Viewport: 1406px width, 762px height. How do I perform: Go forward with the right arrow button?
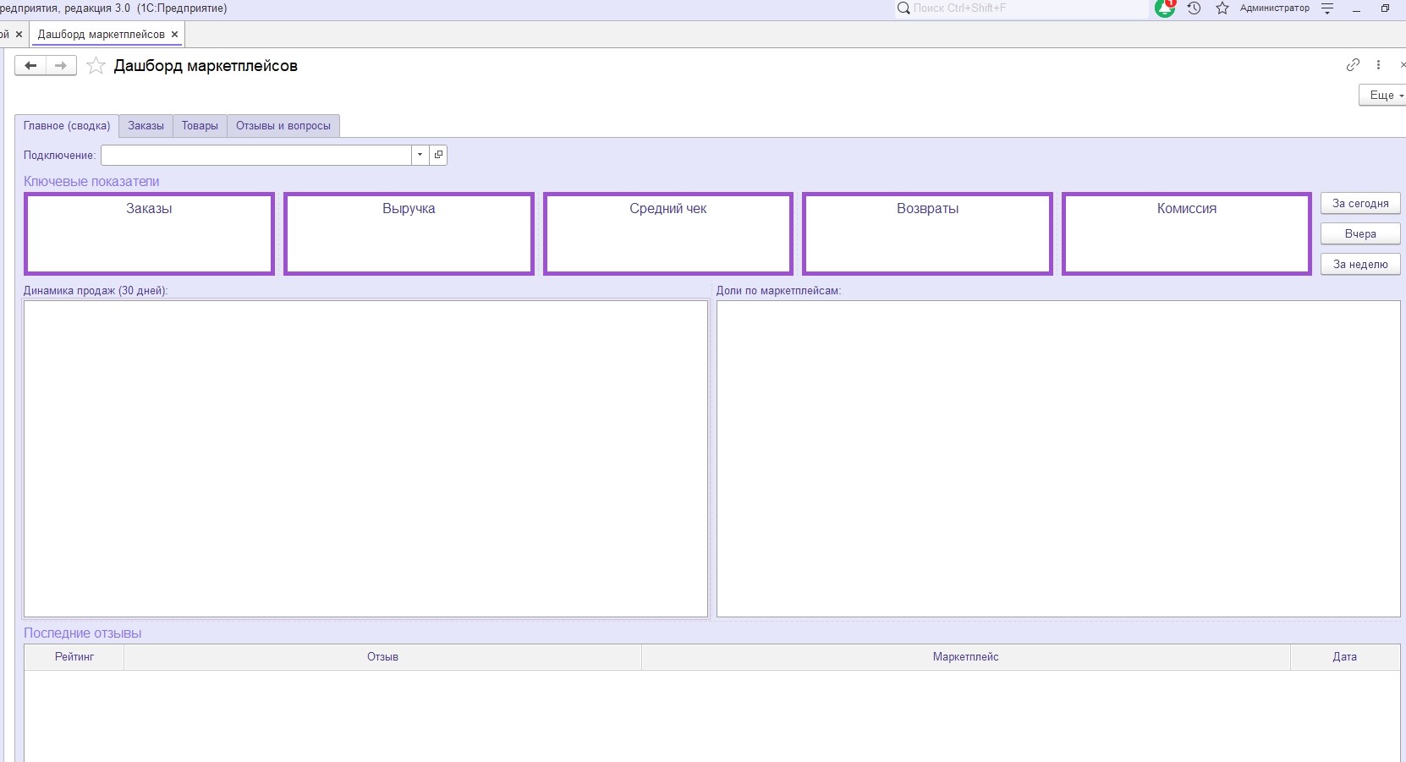click(61, 66)
